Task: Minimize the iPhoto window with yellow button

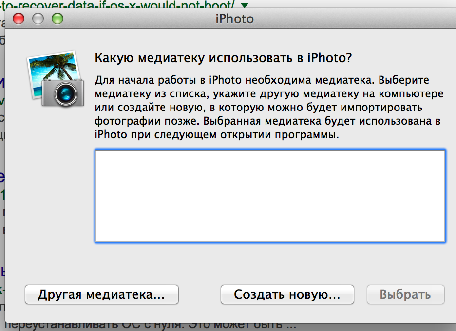Action: click(x=38, y=19)
